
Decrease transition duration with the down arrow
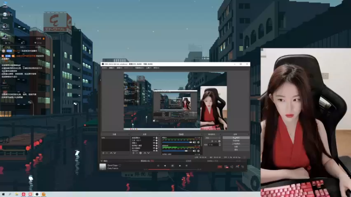click(x=220, y=145)
